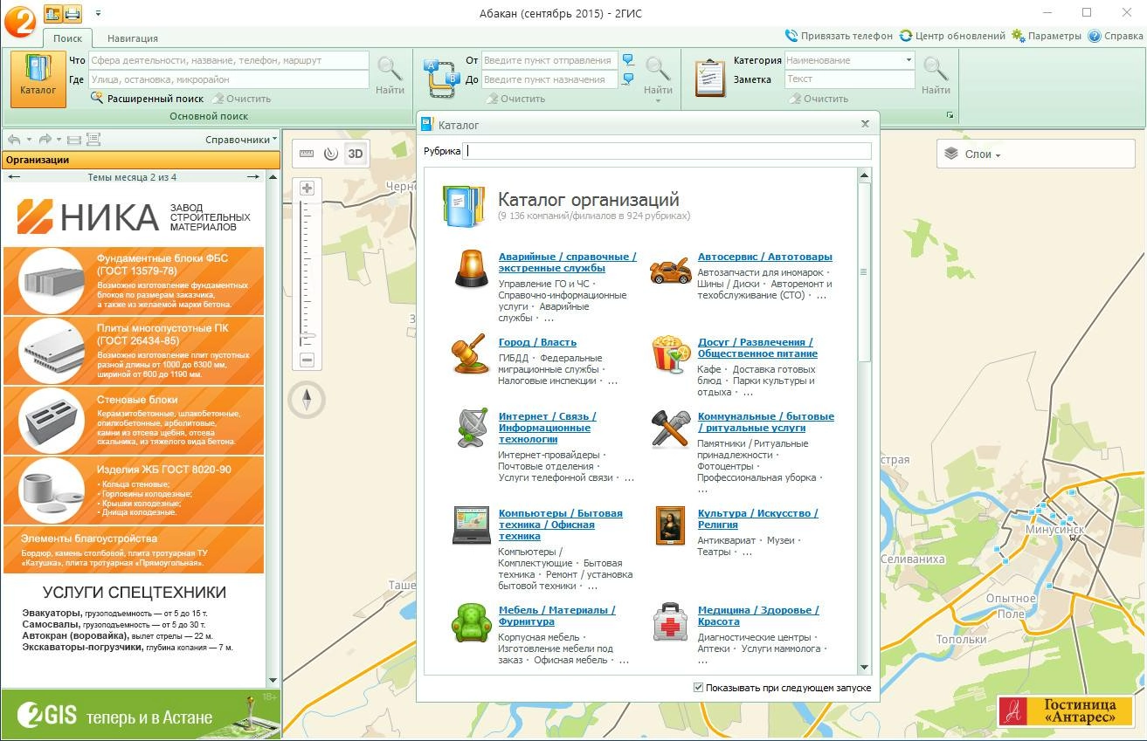The width and height of the screenshot is (1147, 741).
Task: Open the dropdown next to the forward arrow
Action: point(59,140)
